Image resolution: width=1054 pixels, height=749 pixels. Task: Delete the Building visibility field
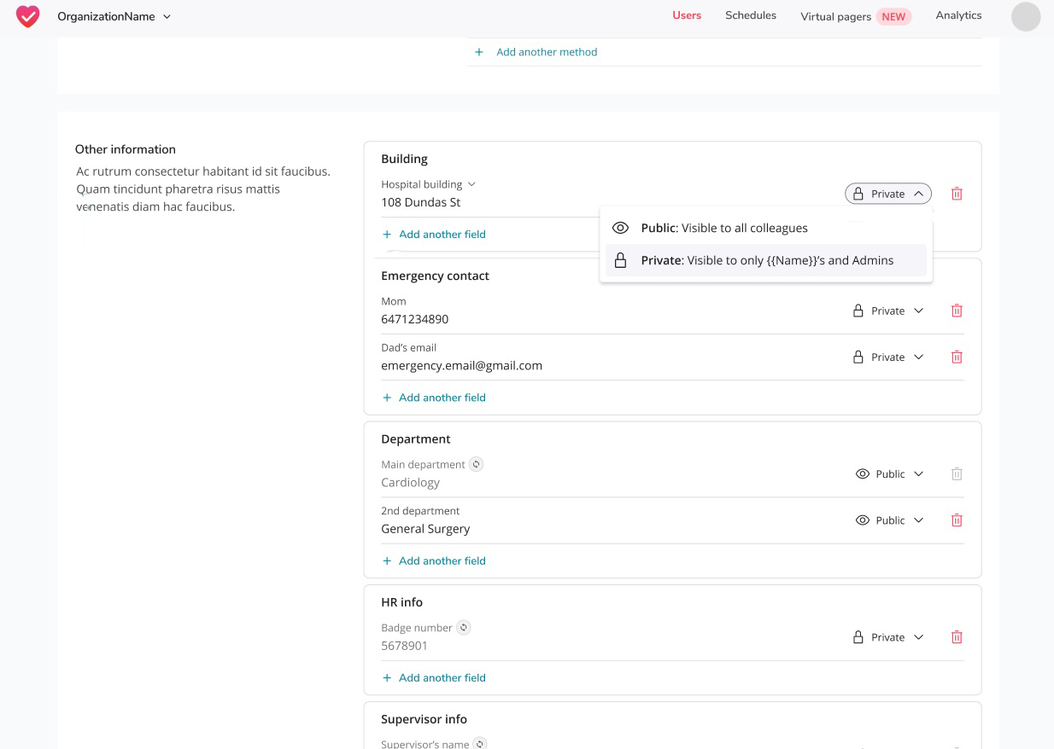coord(957,194)
